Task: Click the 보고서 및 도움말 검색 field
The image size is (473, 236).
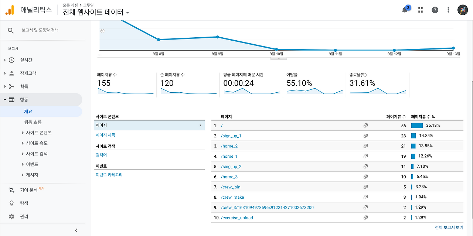Action: [x=40, y=30]
